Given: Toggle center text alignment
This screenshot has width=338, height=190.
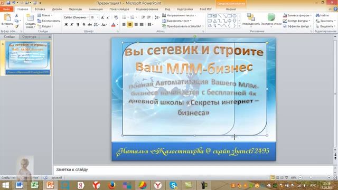Looking at the screenshot, I should click(130, 25).
